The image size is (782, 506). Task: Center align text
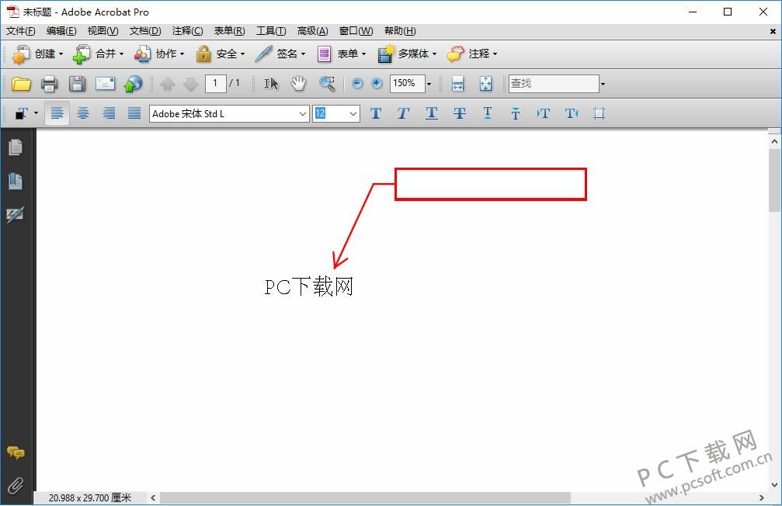coord(83,113)
